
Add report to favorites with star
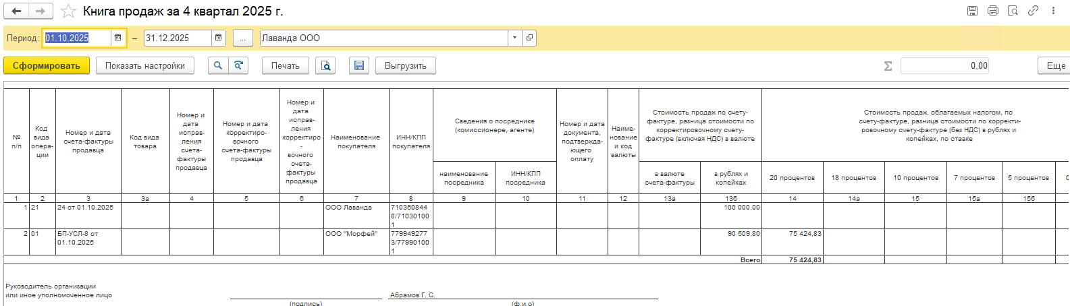pos(68,11)
